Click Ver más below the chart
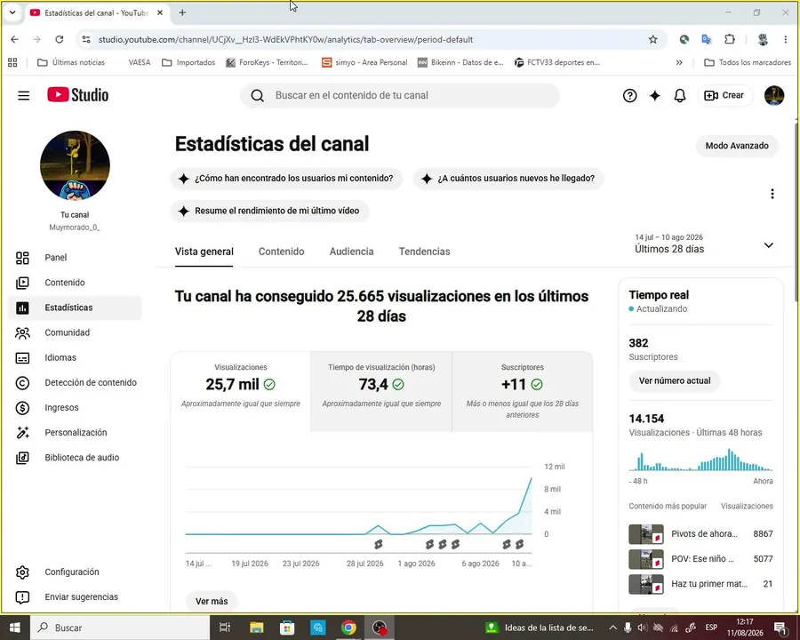Viewport: 800px width, 640px height. pos(212,601)
